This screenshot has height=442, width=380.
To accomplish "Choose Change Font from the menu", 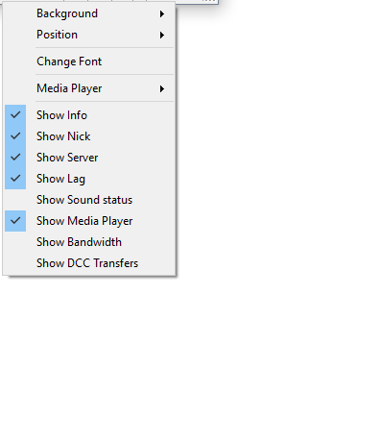I will click(89, 61).
